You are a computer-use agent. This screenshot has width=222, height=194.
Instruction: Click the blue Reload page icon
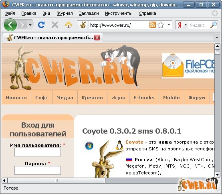tap(41, 25)
